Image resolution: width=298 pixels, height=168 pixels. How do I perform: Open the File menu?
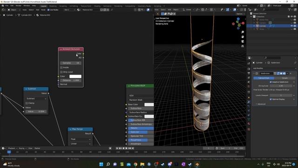[7, 6]
